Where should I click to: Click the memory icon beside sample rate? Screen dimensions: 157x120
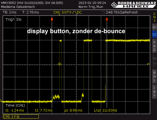point(103,12)
